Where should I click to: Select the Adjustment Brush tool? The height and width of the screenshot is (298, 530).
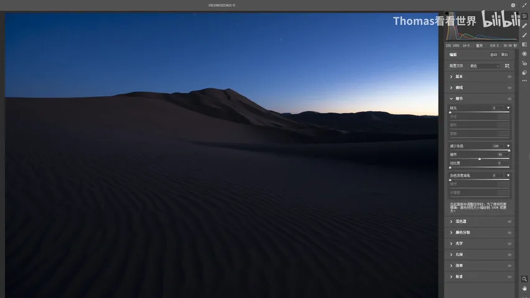pos(524,35)
